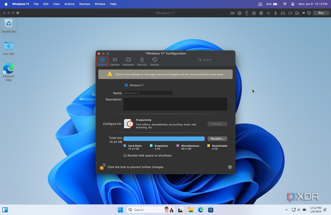
Task: Collapse toolbar icons with the triangle arrow
Action: click(x=303, y=13)
